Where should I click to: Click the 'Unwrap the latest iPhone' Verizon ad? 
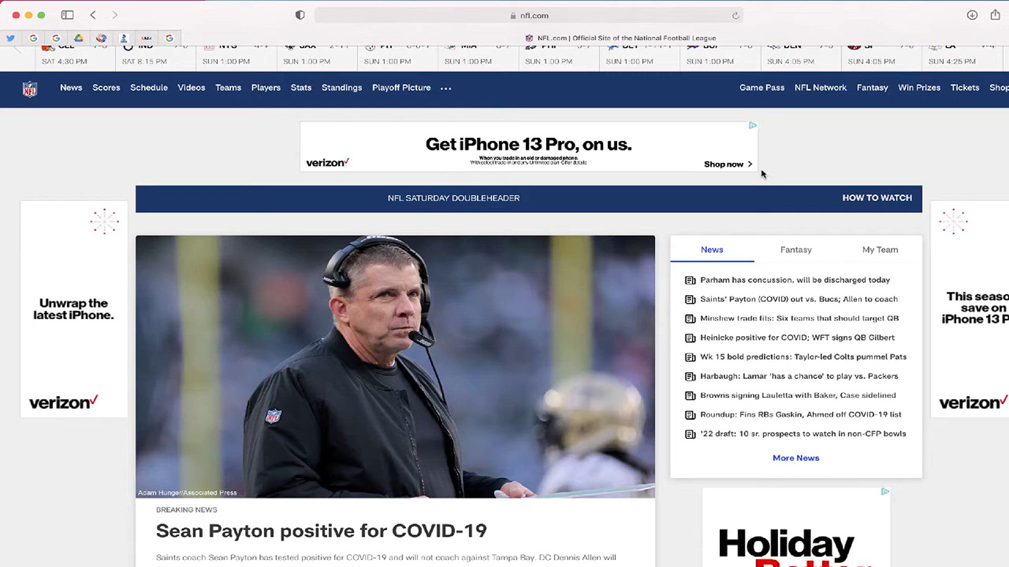coord(74,309)
